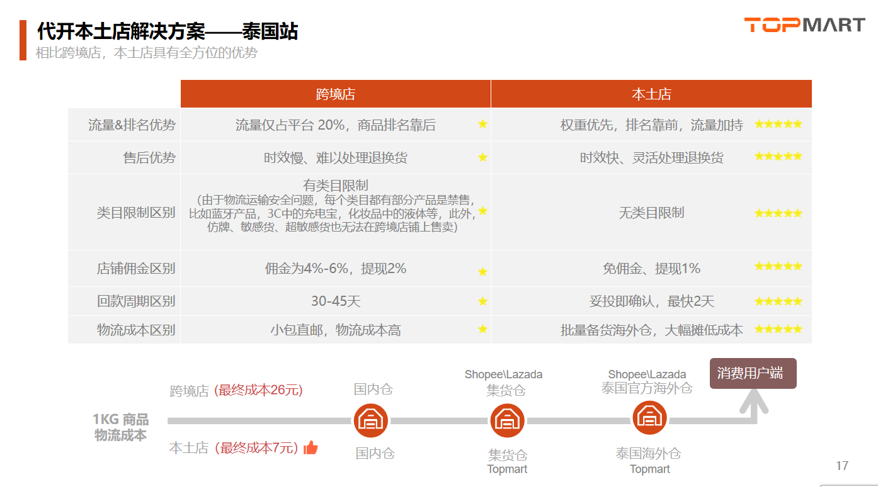Click the 最终成本26元 red text
The width and height of the screenshot is (878, 487).
[x=258, y=390]
